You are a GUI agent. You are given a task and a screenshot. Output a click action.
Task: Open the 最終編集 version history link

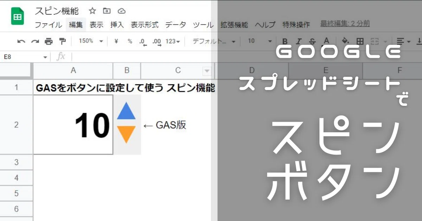pyautogui.click(x=345, y=24)
